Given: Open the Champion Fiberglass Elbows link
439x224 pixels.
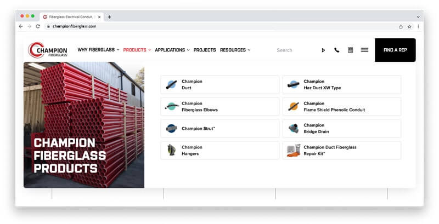Looking at the screenshot, I should click(220, 106).
